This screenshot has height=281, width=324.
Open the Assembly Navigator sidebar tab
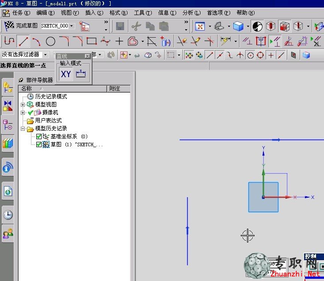(x=8, y=87)
